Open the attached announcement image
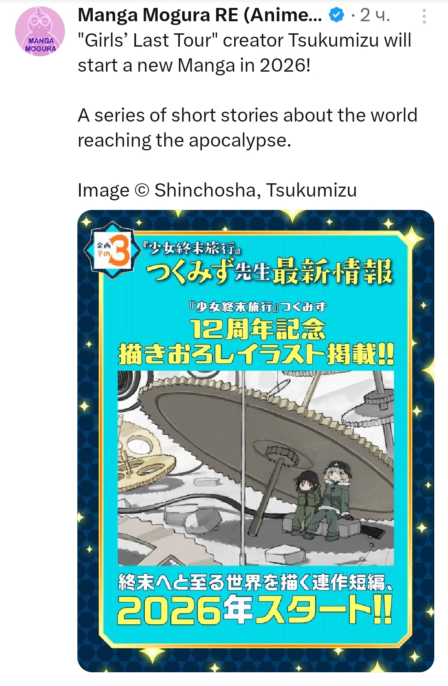This screenshot has height=686, width=448. click(x=256, y=441)
